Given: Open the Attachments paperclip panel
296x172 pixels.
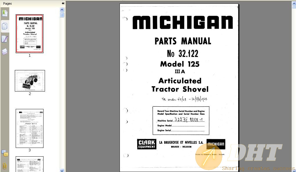Looking at the screenshot, I should coord(5,166).
